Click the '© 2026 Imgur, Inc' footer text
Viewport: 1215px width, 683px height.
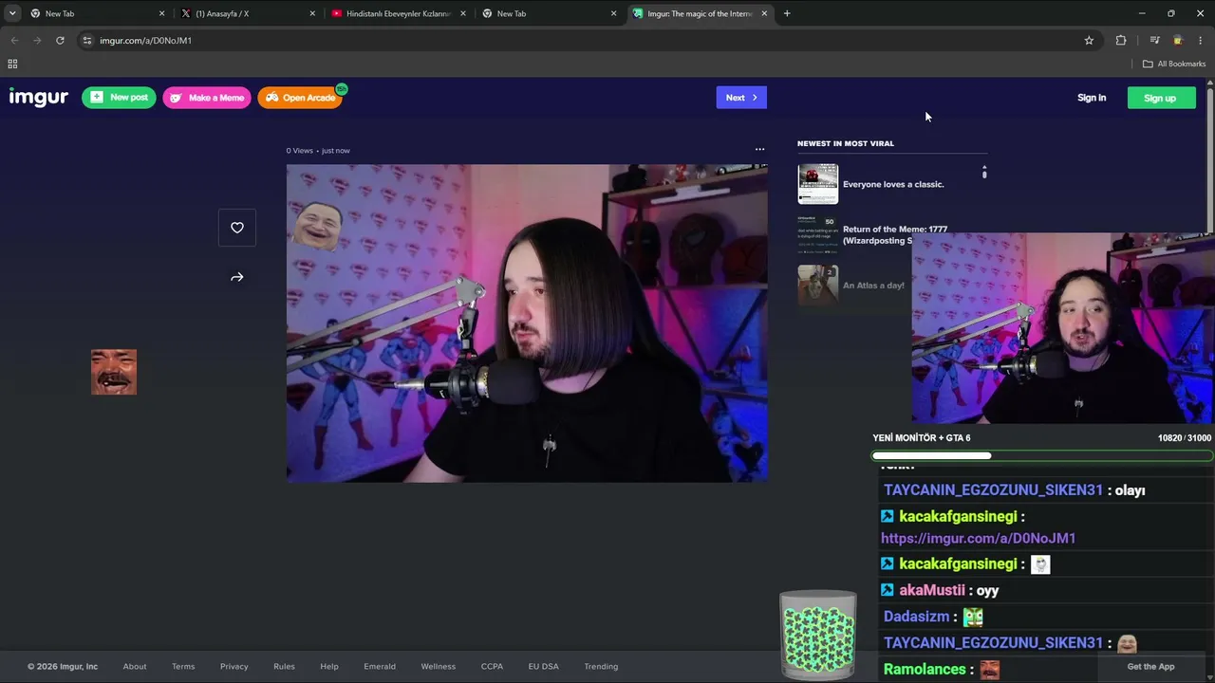click(x=63, y=666)
